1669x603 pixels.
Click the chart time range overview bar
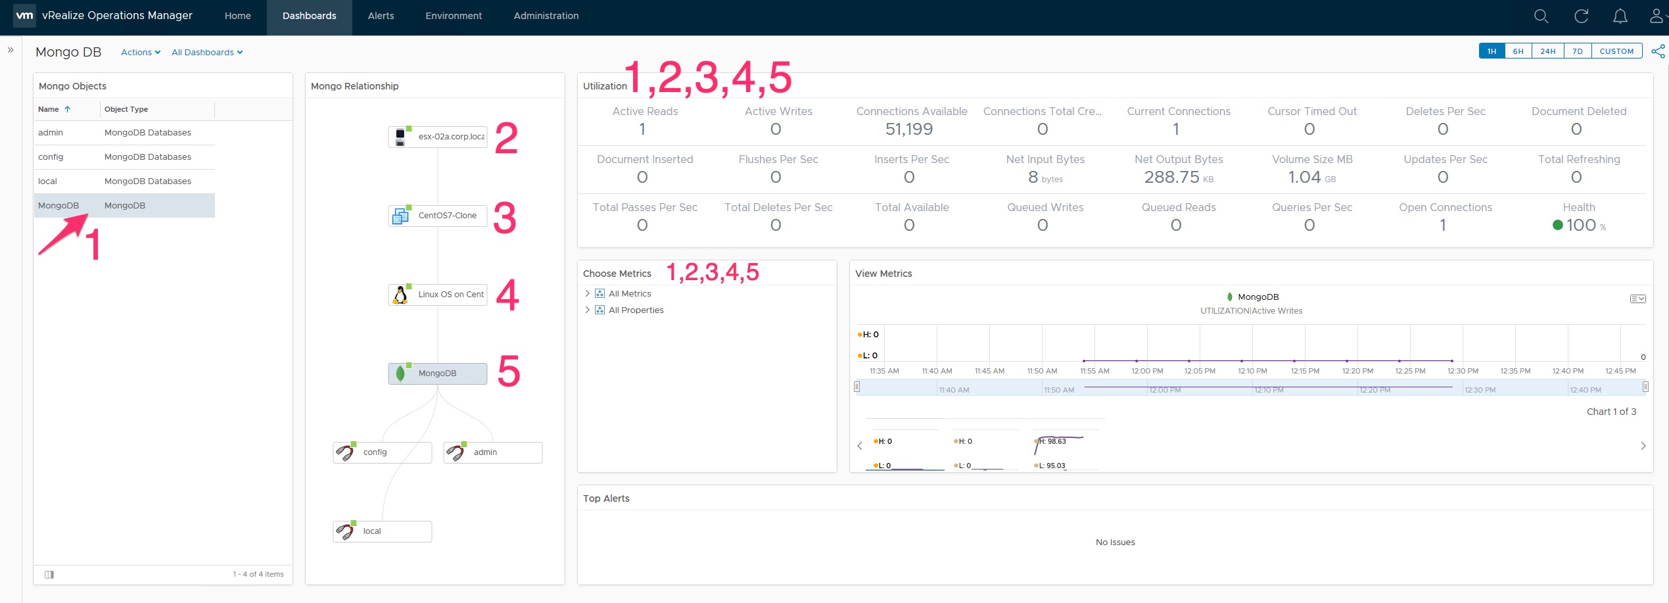pyautogui.click(x=1251, y=388)
